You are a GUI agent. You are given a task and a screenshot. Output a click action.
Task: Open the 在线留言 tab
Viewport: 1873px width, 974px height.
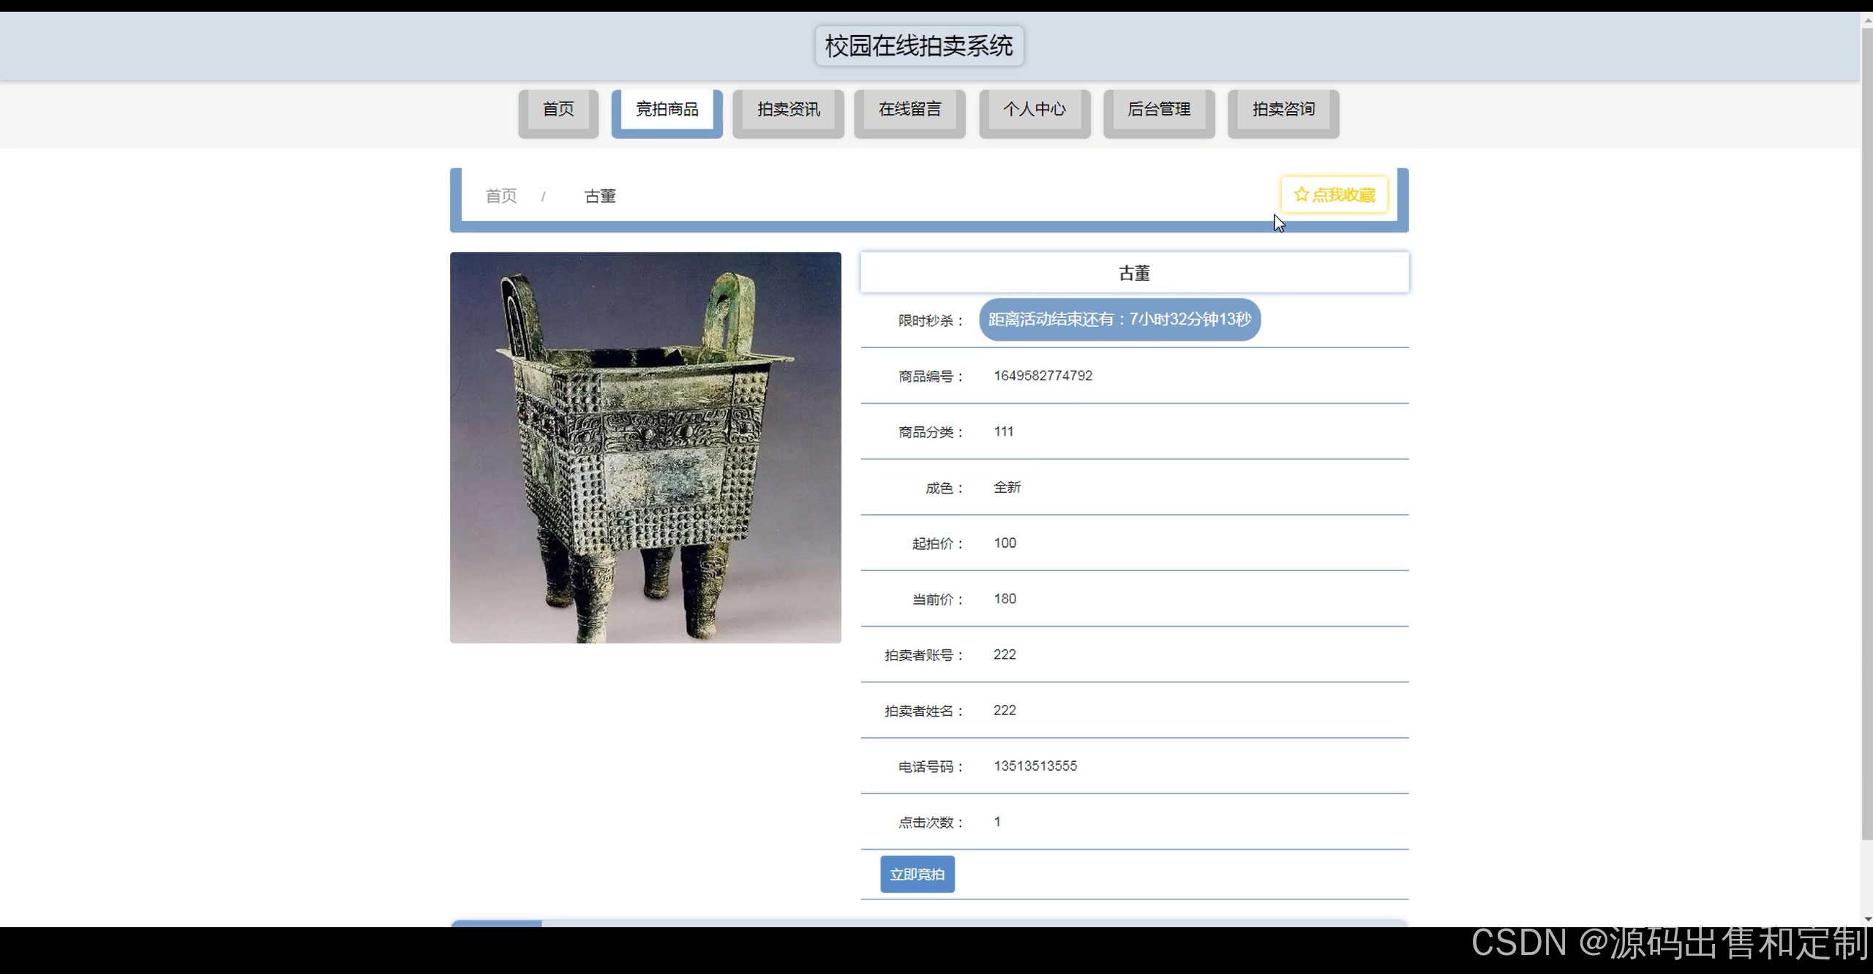pyautogui.click(x=909, y=110)
